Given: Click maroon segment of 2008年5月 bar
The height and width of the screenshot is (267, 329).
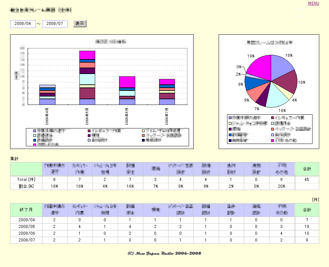Looking at the screenshot, I should (87, 93).
